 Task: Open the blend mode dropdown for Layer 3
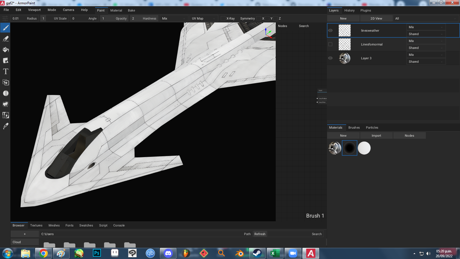click(x=426, y=54)
